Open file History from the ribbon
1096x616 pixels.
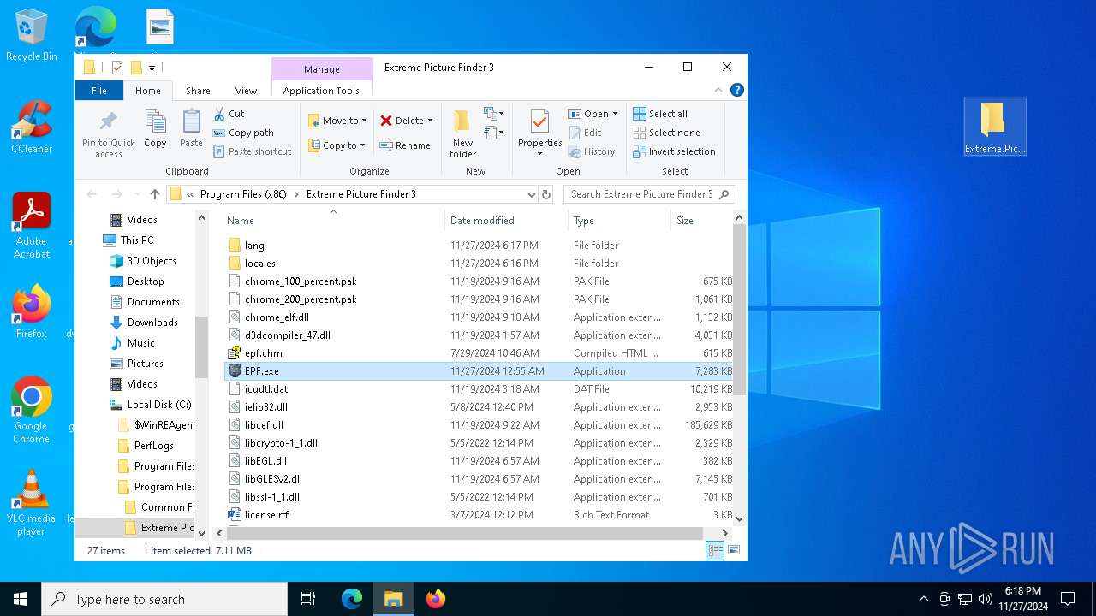tap(591, 151)
